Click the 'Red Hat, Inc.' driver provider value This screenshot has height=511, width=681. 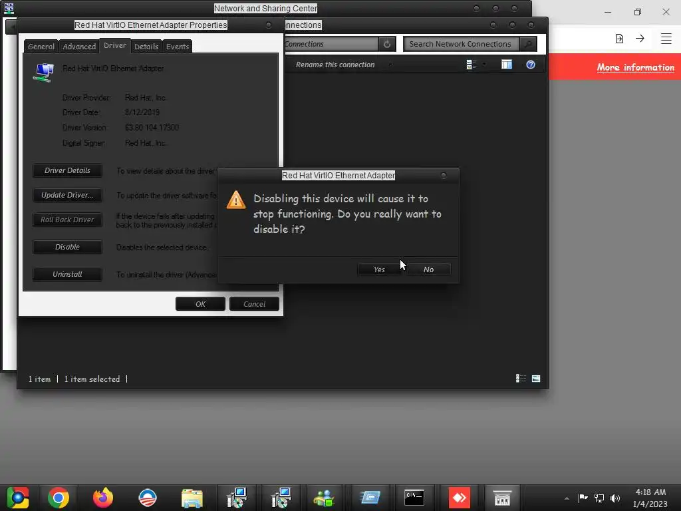[x=146, y=98]
